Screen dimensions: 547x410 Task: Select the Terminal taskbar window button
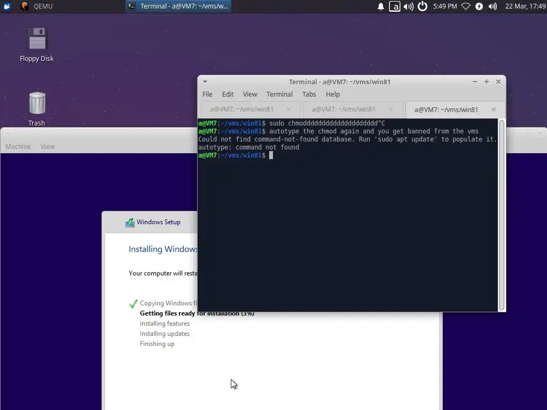[x=178, y=6]
